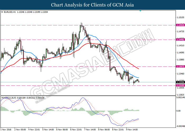Image resolution: width=185 pixels, height=132 pixels.
Task: Select the MACD(12,26,9) indicator label
Action: 9,98
